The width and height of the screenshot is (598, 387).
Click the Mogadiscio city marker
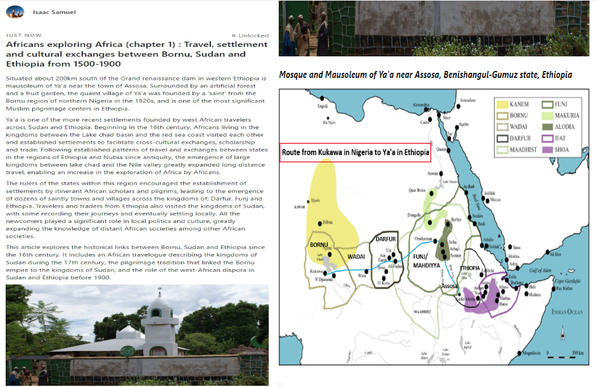(x=519, y=353)
